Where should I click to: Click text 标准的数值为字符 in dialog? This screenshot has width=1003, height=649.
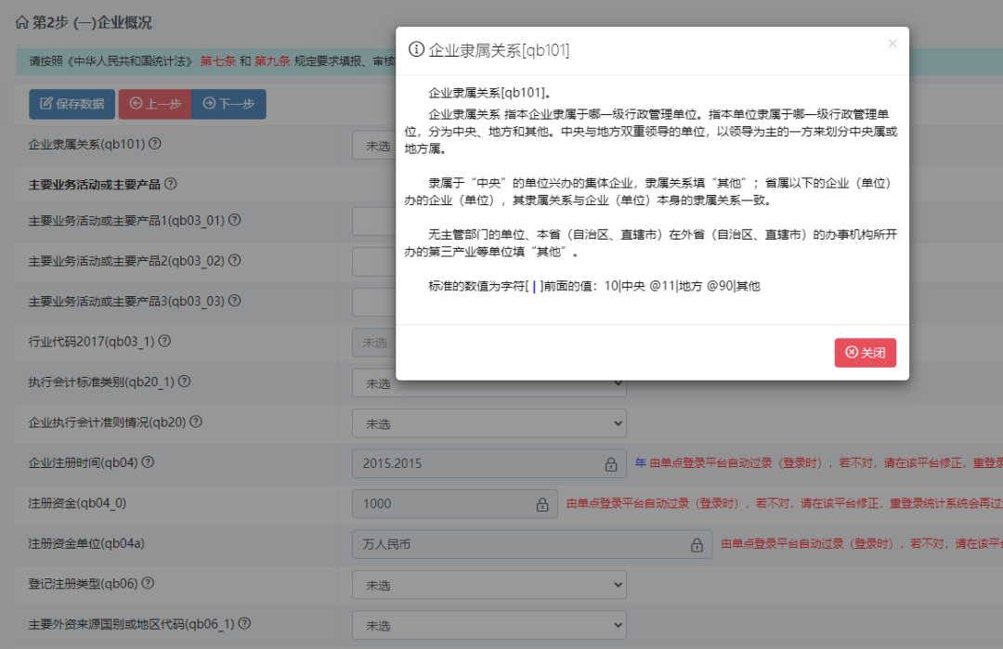(x=476, y=286)
